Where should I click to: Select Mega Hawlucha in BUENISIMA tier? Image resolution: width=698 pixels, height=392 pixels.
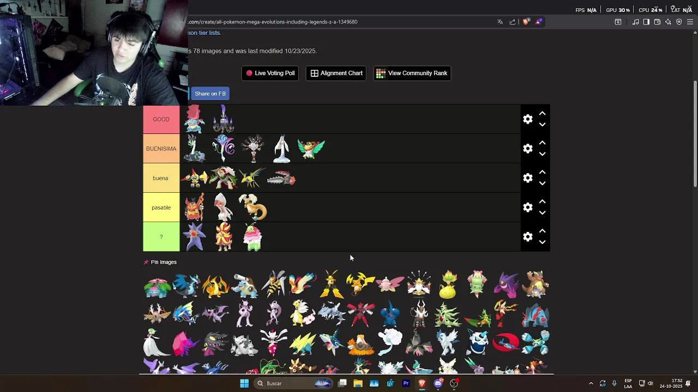[311, 149]
